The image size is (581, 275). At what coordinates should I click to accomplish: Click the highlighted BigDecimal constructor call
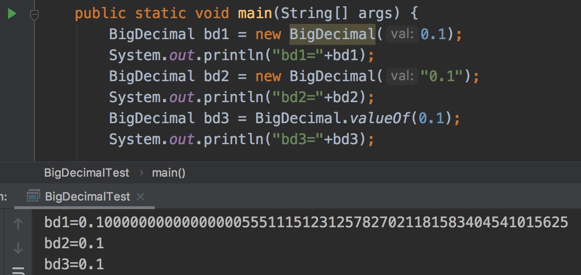332,34
